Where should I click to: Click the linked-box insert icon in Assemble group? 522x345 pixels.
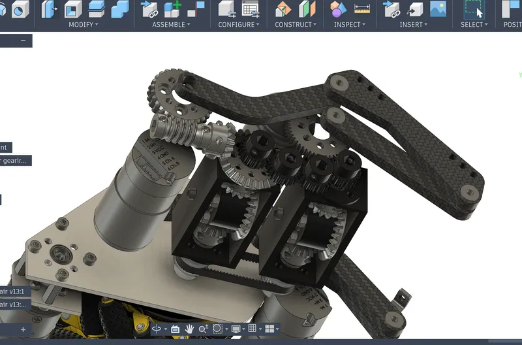[x=149, y=9]
